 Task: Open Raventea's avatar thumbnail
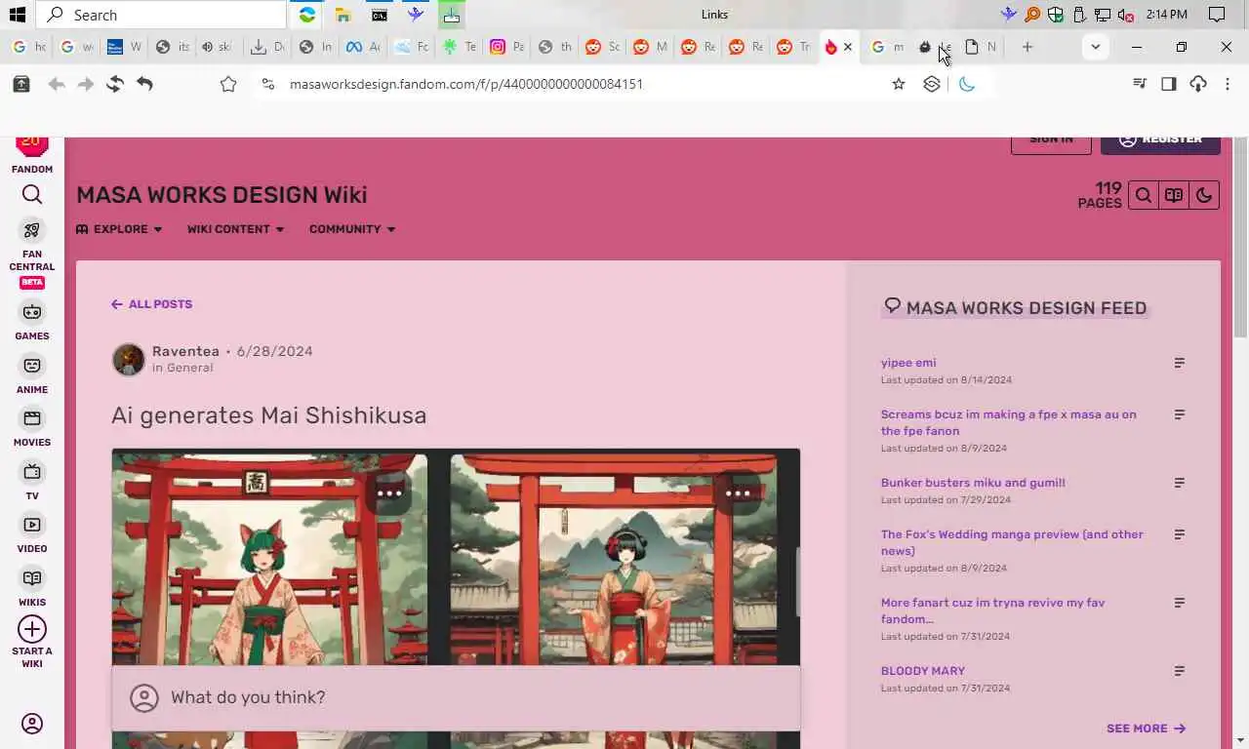click(128, 359)
